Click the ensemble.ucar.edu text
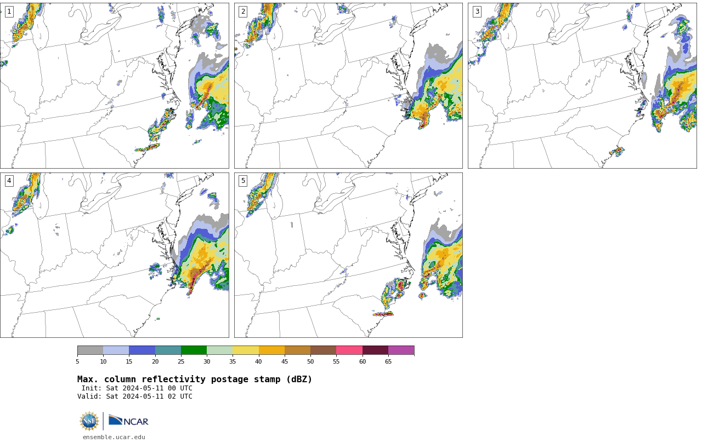The height and width of the screenshot is (443, 702). click(114, 437)
